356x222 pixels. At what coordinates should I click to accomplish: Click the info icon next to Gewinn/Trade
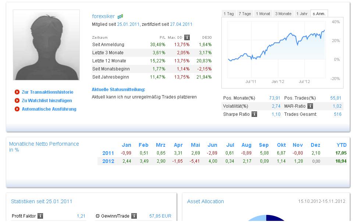(x=134, y=216)
